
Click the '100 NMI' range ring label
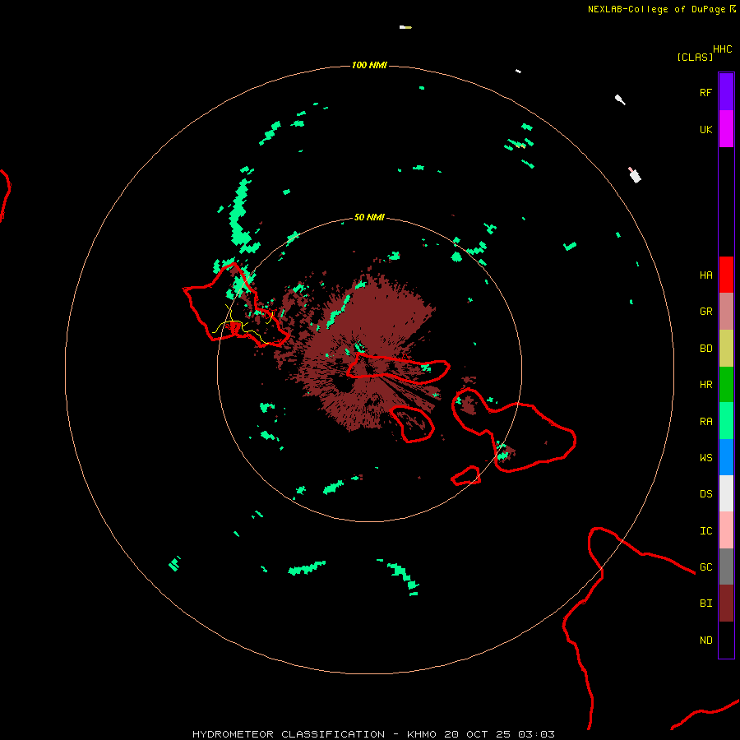[x=369, y=65]
